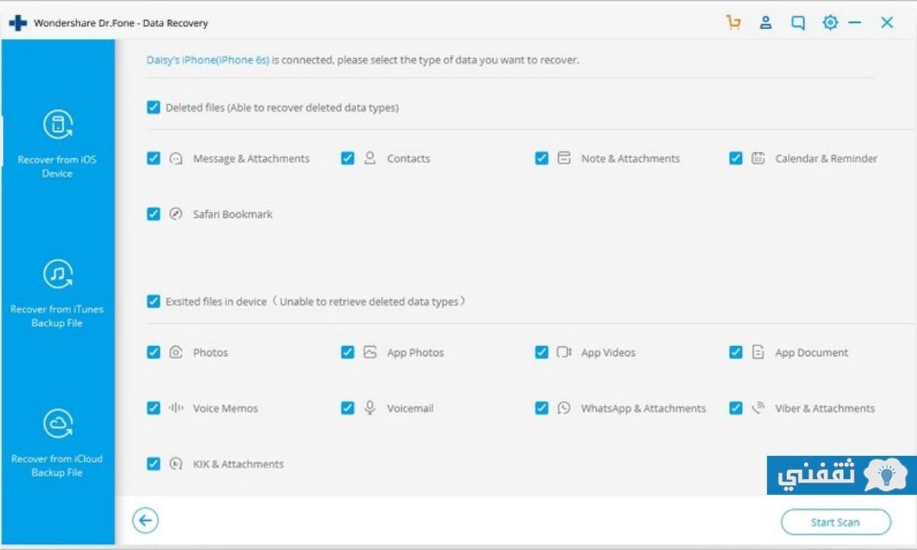Click the Safari Bookmark compass icon

point(176,214)
